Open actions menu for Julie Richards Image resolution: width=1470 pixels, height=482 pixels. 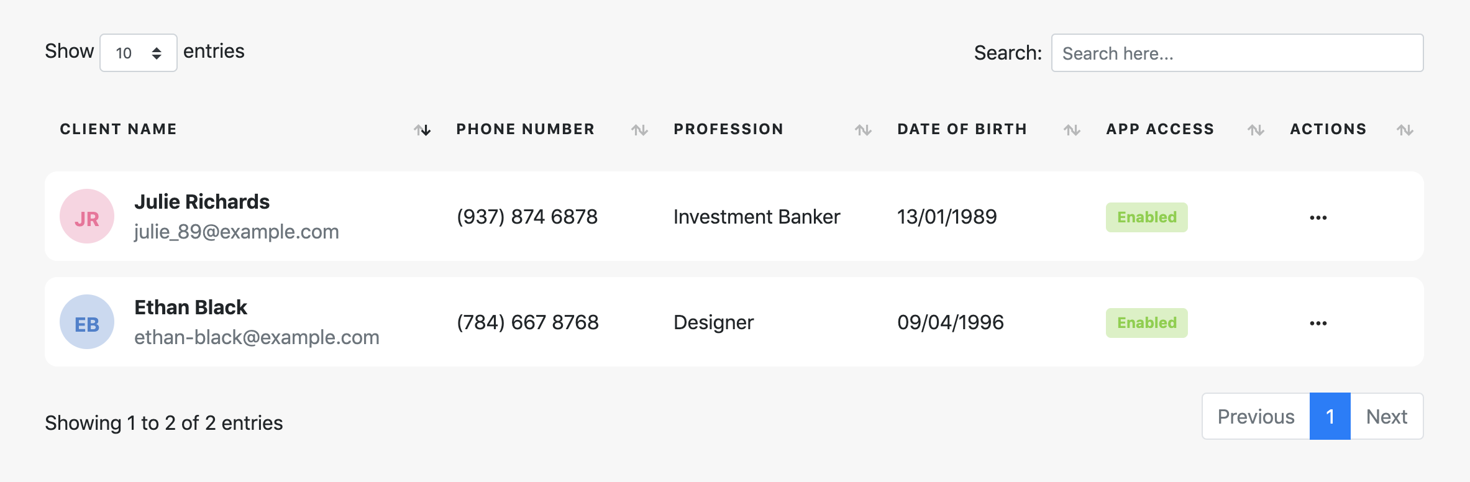point(1318,217)
